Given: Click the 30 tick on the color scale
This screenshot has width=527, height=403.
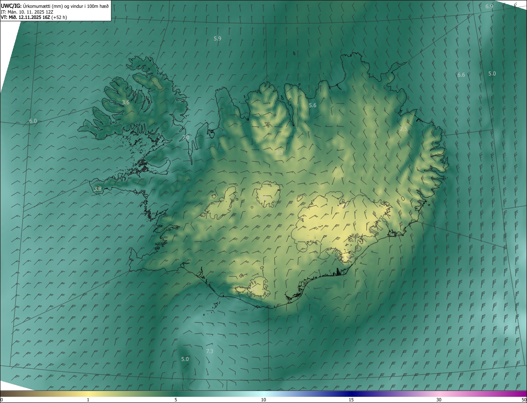Looking at the screenshot, I should 439,400.
